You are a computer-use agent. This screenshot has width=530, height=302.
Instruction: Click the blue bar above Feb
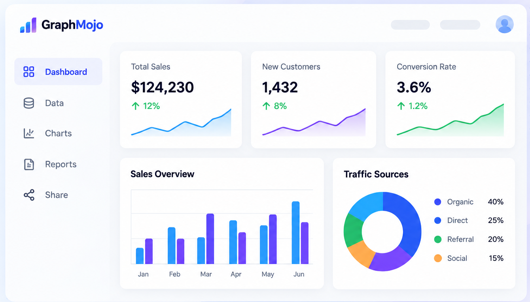(172, 246)
